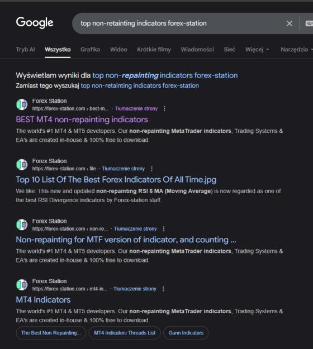Open the Tryb AI tab

point(25,49)
